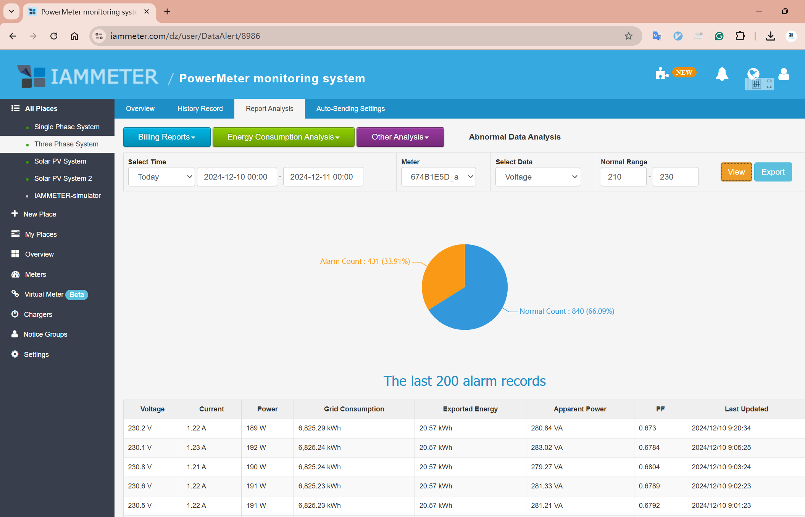Open notifications bell icon
The height and width of the screenshot is (517, 805).
pyautogui.click(x=722, y=74)
